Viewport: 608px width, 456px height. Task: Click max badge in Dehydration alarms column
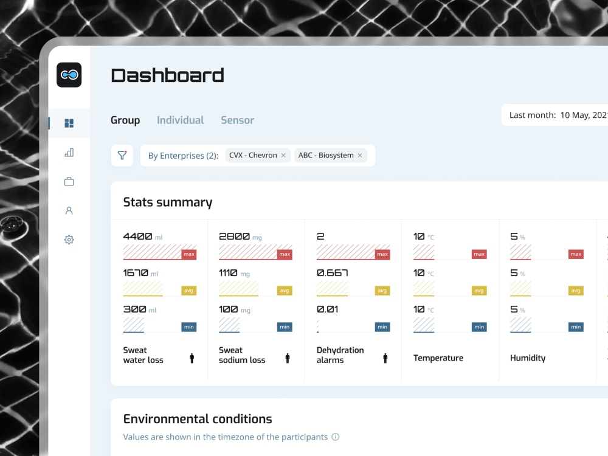coord(382,254)
